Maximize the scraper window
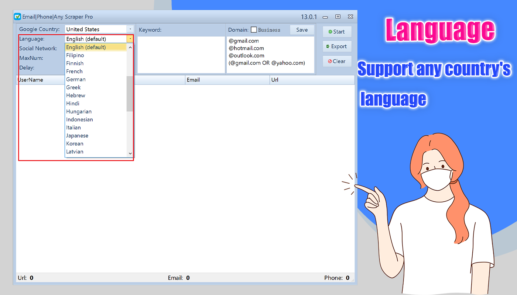The width and height of the screenshot is (517, 295). (338, 17)
